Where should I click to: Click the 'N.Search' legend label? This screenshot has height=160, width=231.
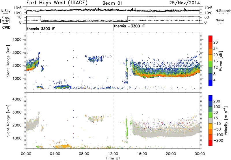pyautogui.click(x=223, y=11)
